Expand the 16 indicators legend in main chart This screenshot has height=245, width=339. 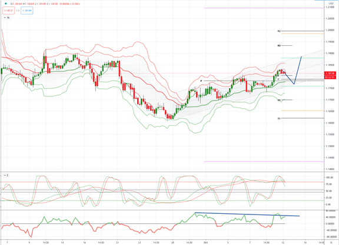pos(6,18)
